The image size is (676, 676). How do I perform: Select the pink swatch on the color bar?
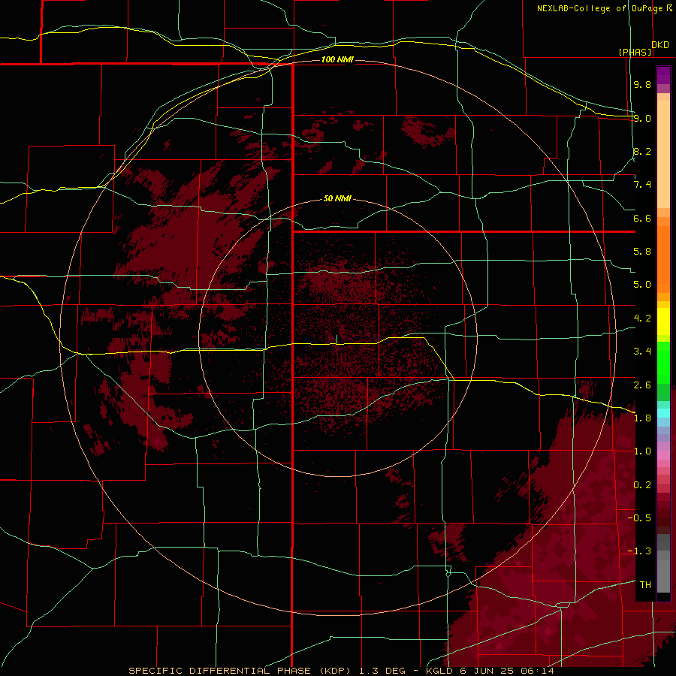click(x=663, y=455)
